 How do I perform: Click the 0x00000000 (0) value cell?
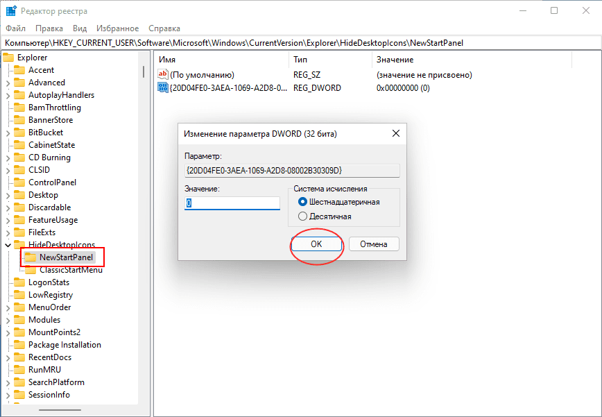(403, 88)
